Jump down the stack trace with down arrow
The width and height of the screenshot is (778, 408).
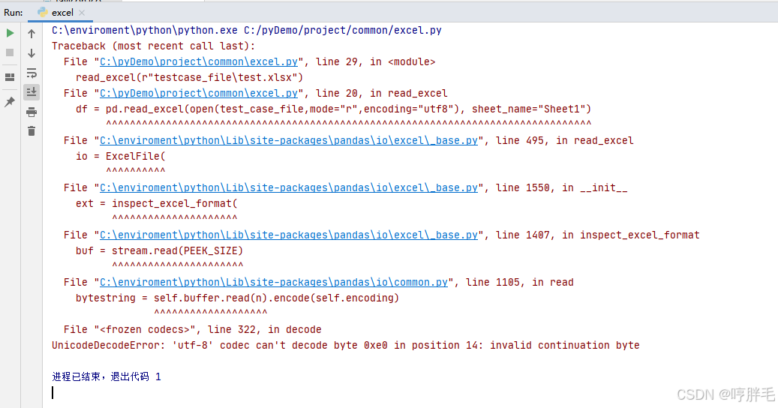(32, 52)
